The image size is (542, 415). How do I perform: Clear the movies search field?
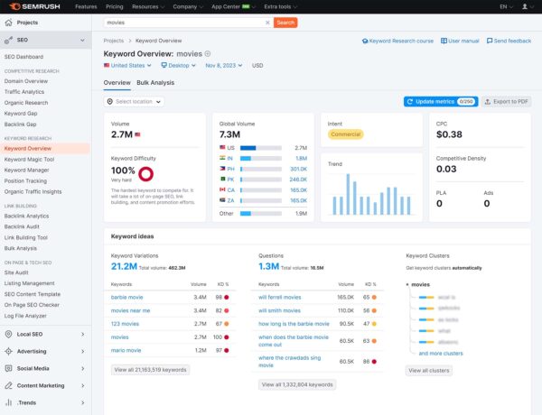(x=267, y=23)
